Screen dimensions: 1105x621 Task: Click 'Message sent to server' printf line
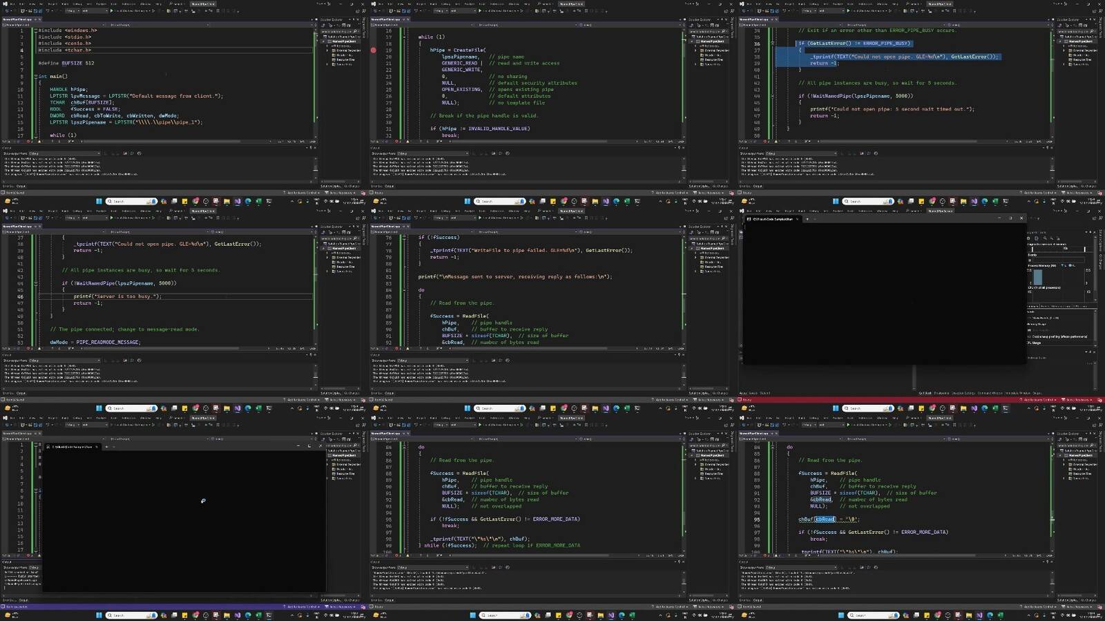pos(515,276)
